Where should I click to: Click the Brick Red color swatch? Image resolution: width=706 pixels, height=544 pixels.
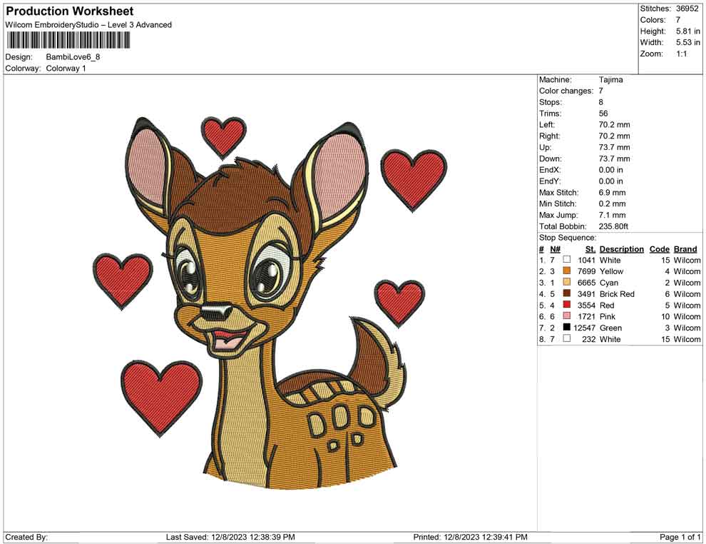tap(567, 293)
